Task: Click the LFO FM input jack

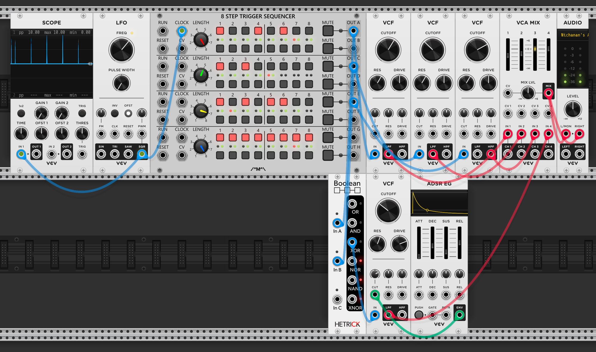Action: point(101,134)
